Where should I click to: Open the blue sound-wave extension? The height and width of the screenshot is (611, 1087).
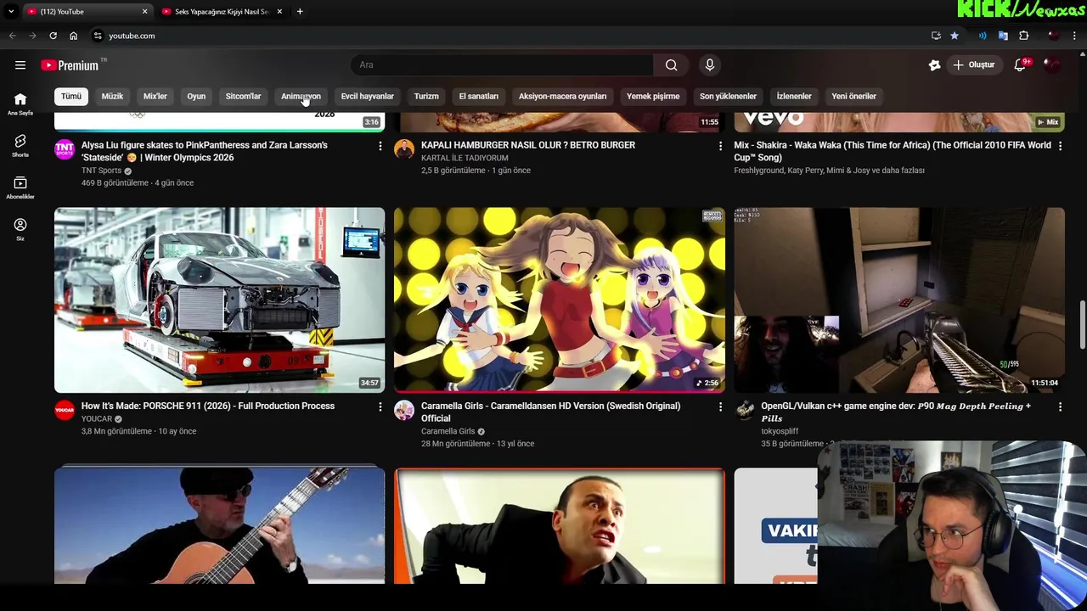pos(983,36)
